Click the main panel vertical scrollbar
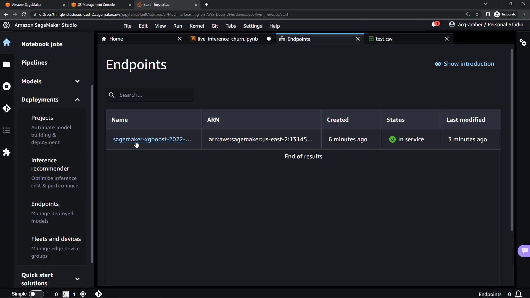530x298 pixels. coord(512,140)
